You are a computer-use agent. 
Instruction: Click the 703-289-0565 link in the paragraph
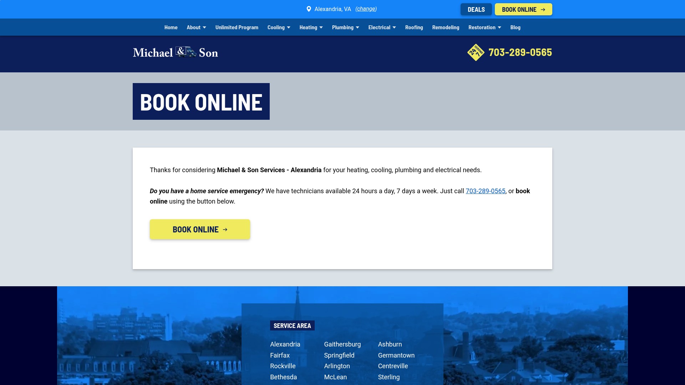pos(486,191)
